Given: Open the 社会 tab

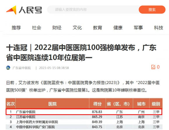Looking at the screenshot, I should (x=36, y=28).
